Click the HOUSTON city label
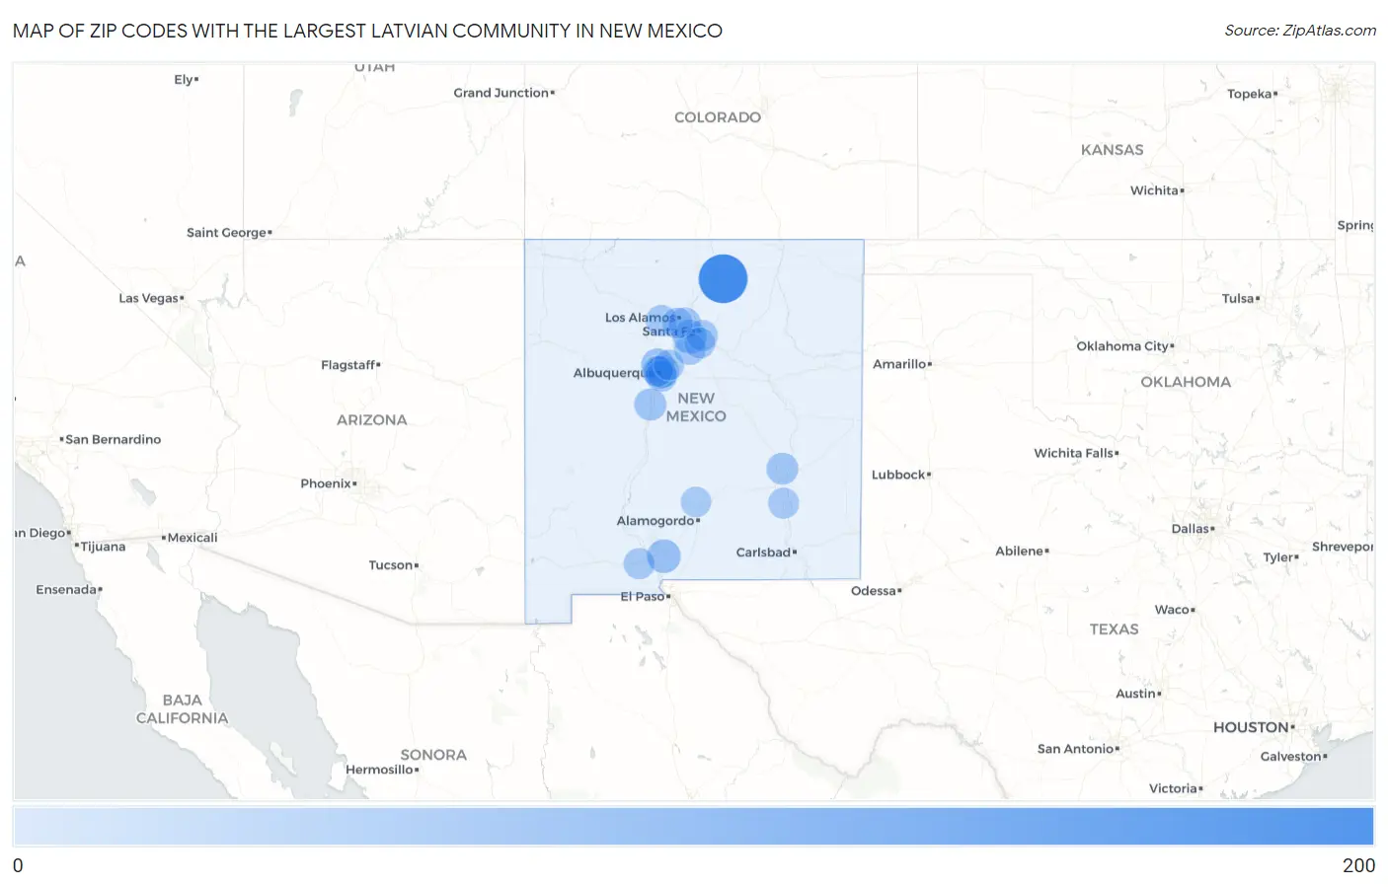1388x887 pixels. click(1251, 727)
